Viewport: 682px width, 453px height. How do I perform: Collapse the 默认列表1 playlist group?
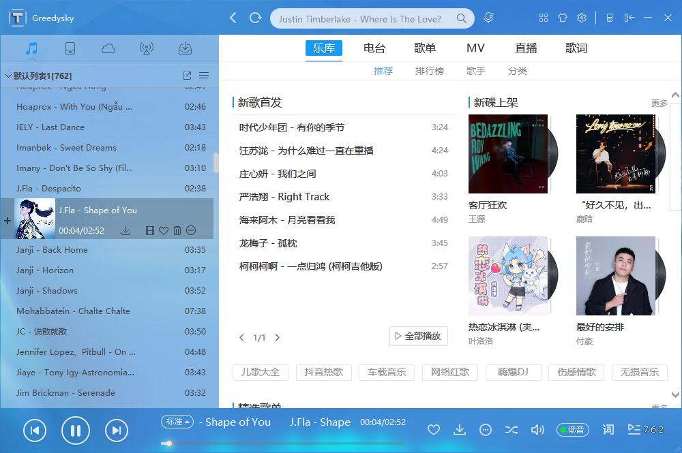click(8, 76)
